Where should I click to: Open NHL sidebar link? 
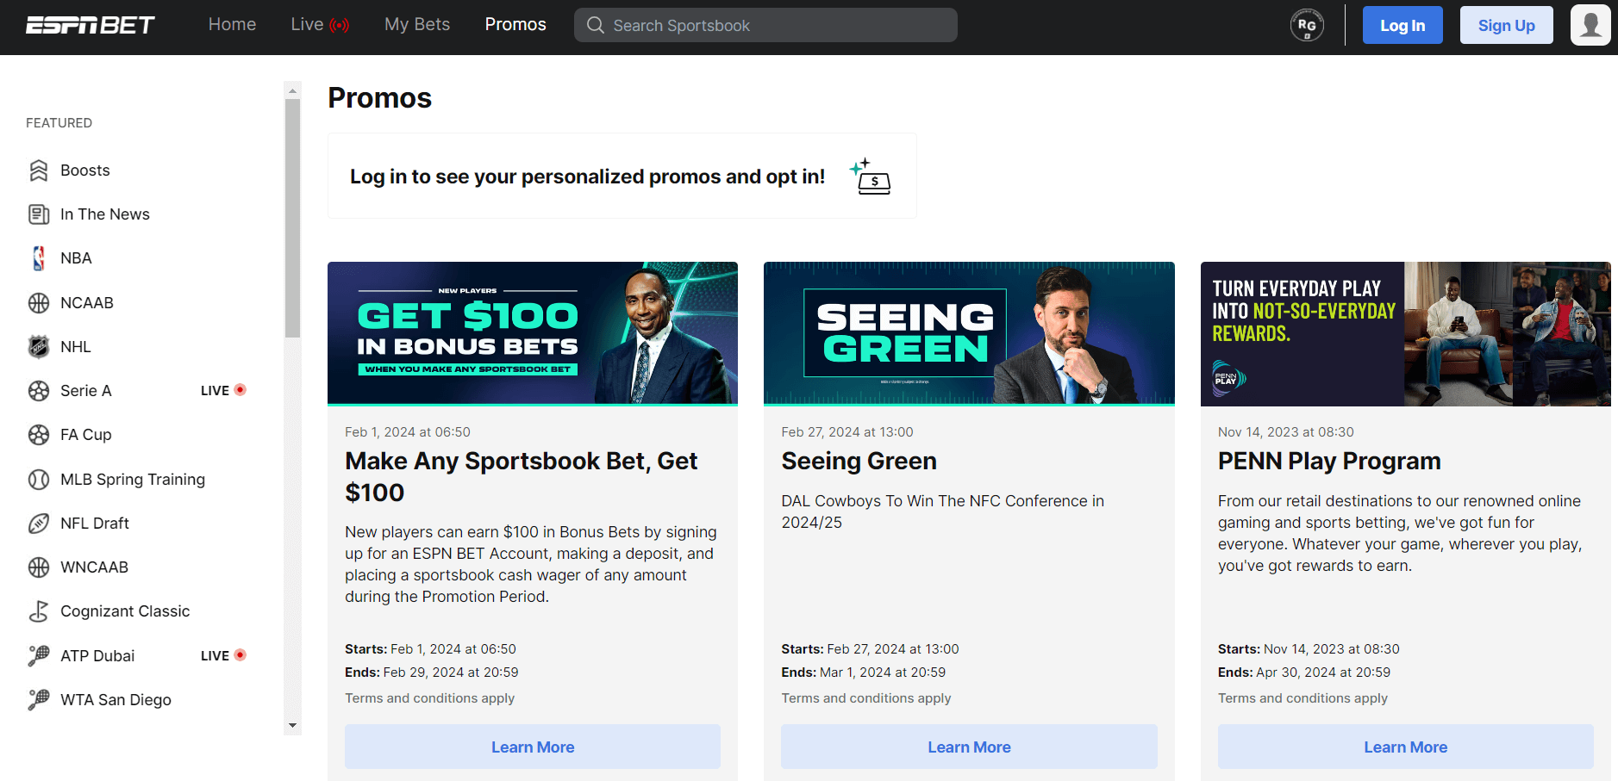tap(76, 347)
